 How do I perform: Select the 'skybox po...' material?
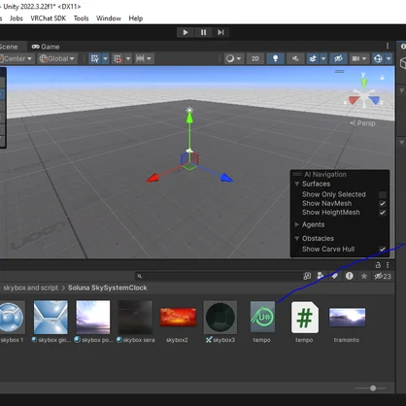(93, 321)
